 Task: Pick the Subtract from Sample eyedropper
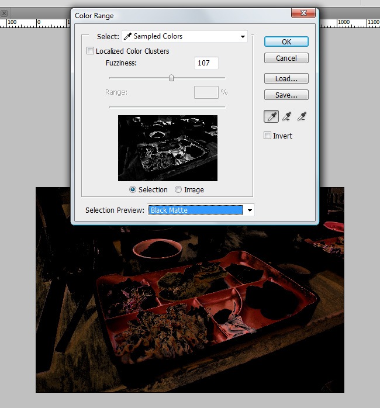302,117
